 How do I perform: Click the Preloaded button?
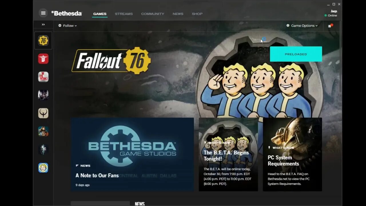(x=296, y=54)
